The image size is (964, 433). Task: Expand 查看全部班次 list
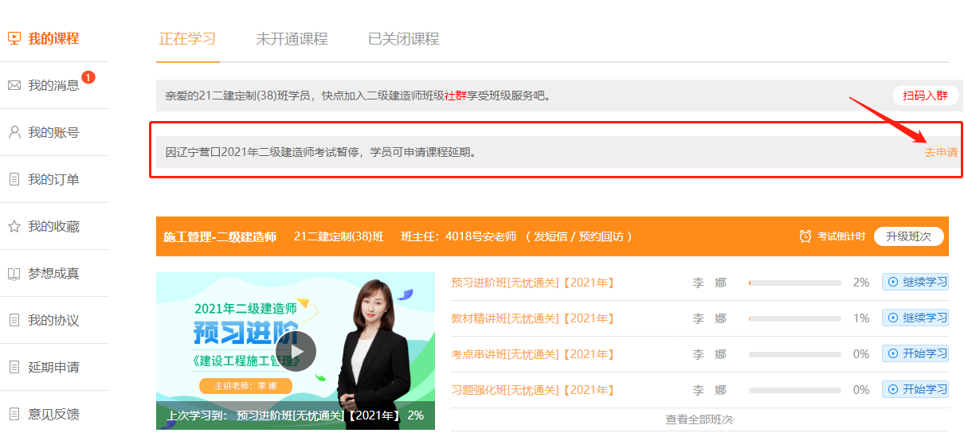[699, 419]
